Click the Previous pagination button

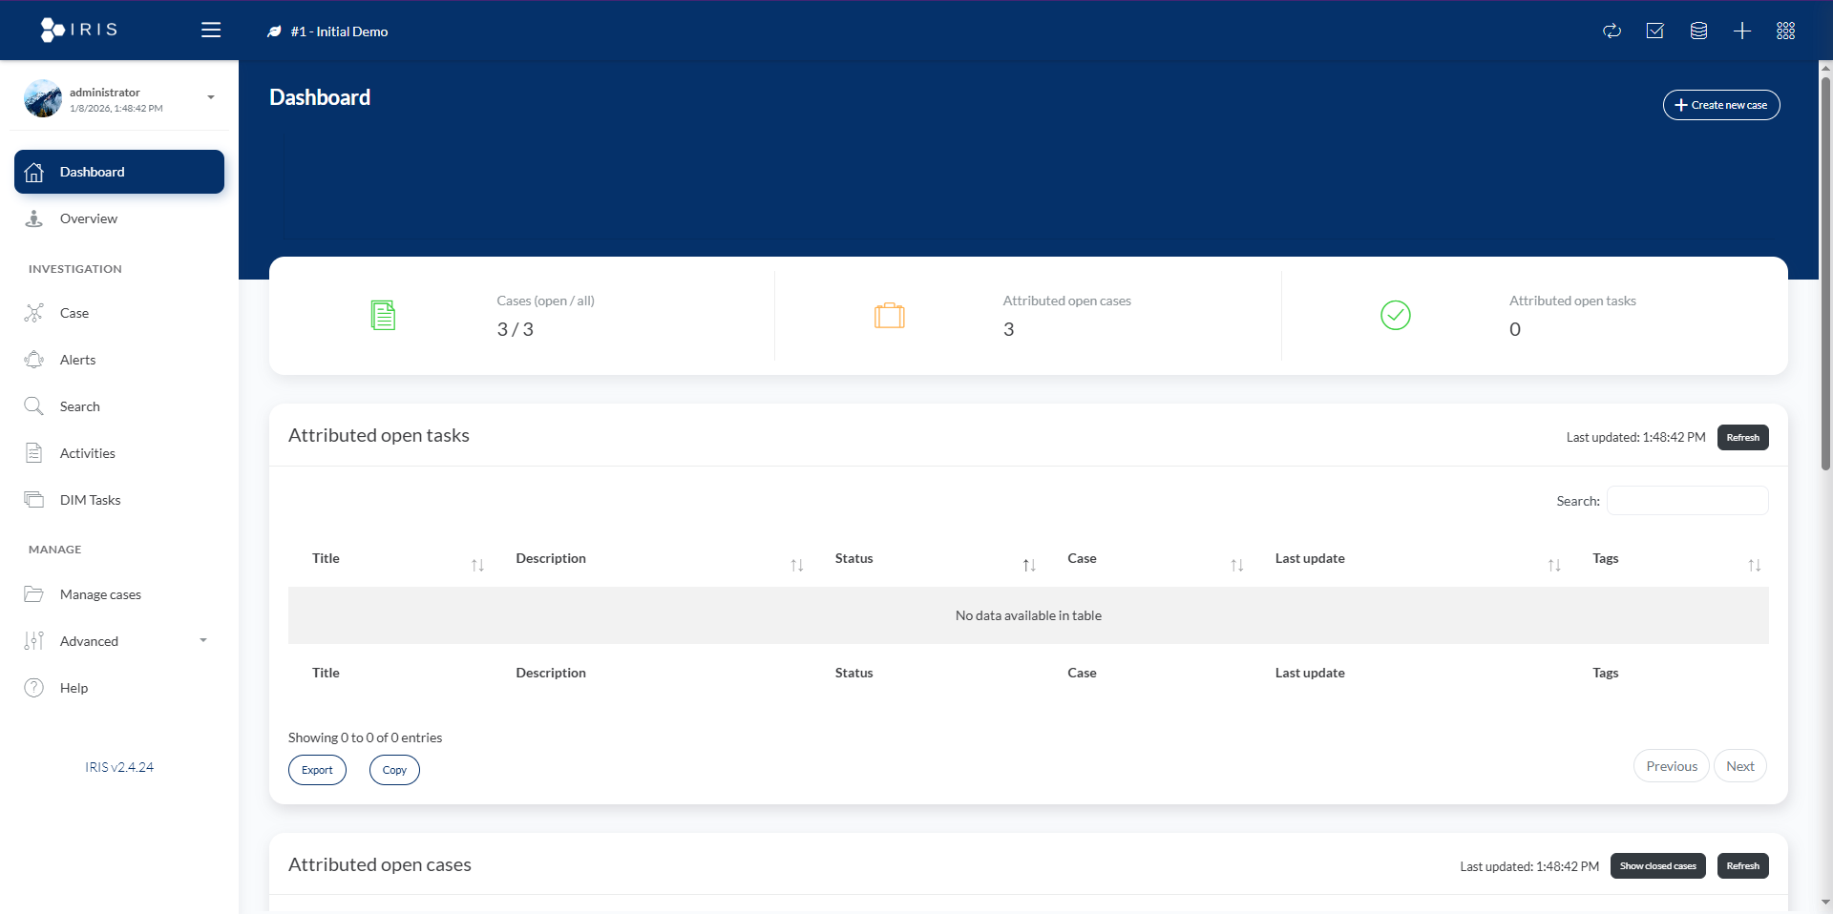click(x=1671, y=766)
